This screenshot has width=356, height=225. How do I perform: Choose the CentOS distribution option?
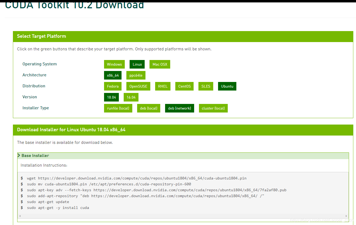point(184,86)
